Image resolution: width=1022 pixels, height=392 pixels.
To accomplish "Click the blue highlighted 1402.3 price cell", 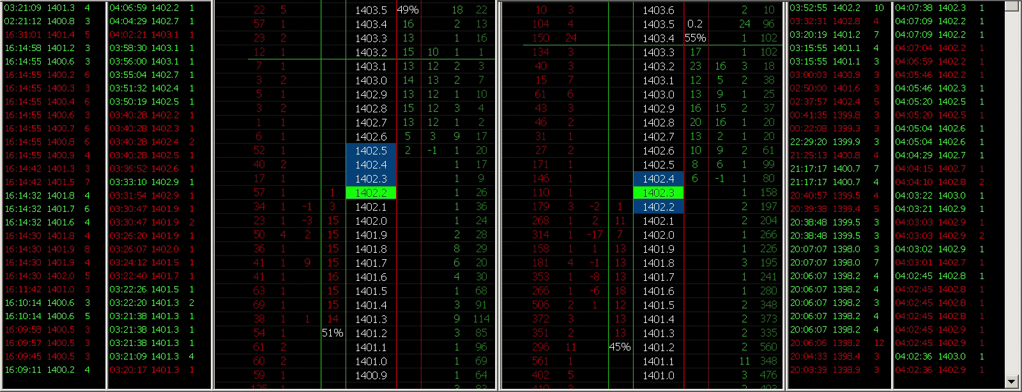I will [x=371, y=179].
